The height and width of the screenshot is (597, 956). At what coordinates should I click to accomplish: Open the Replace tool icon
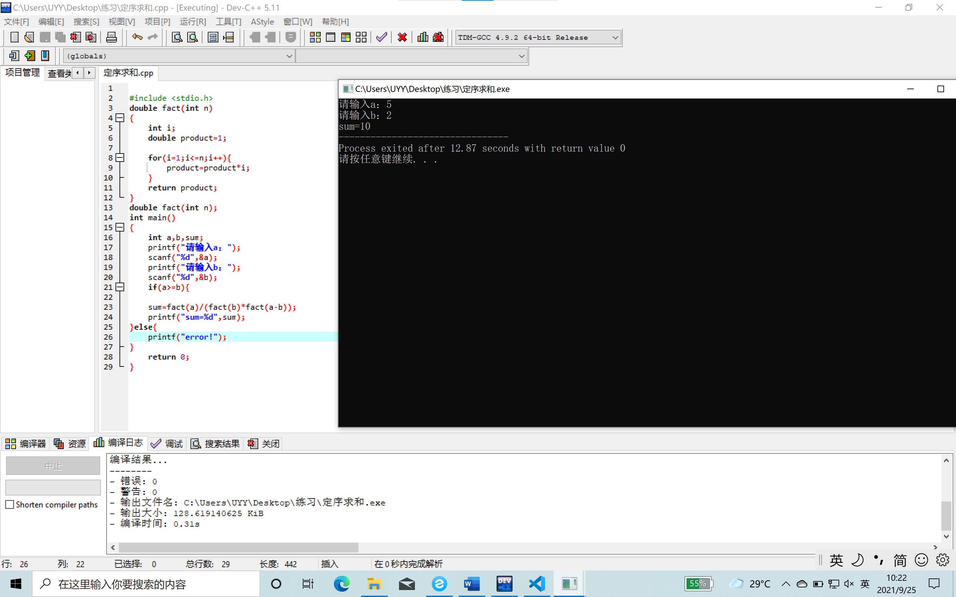(x=193, y=37)
